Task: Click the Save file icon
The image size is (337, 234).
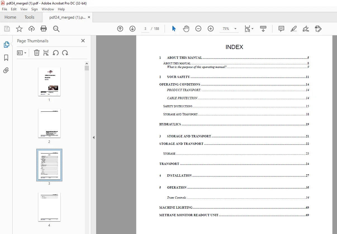Action: [7, 29]
